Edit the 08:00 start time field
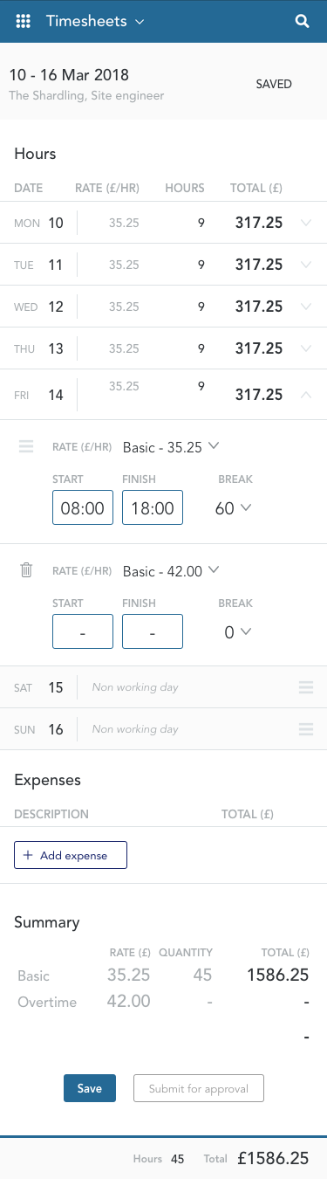Image resolution: width=327 pixels, height=1179 pixels. coord(83,507)
